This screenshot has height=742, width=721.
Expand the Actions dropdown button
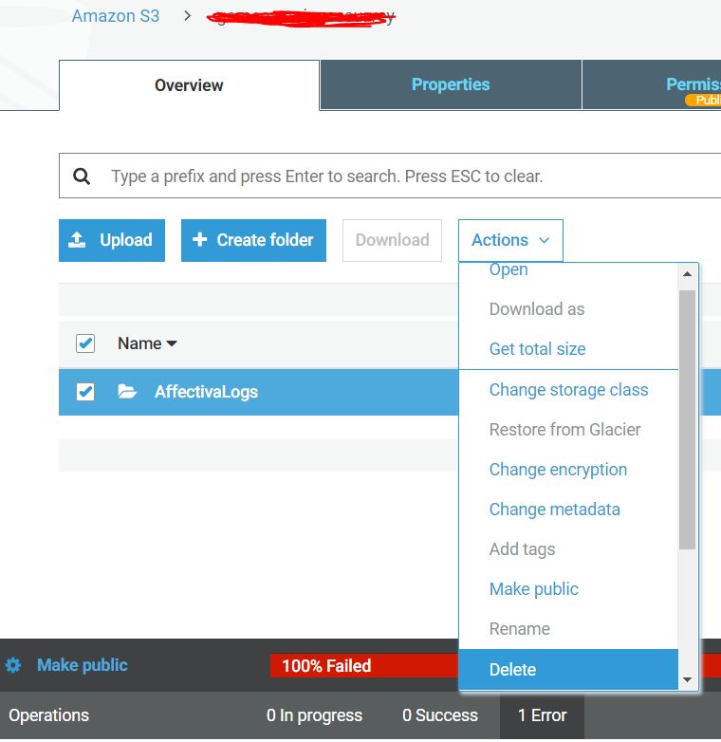pyautogui.click(x=510, y=240)
